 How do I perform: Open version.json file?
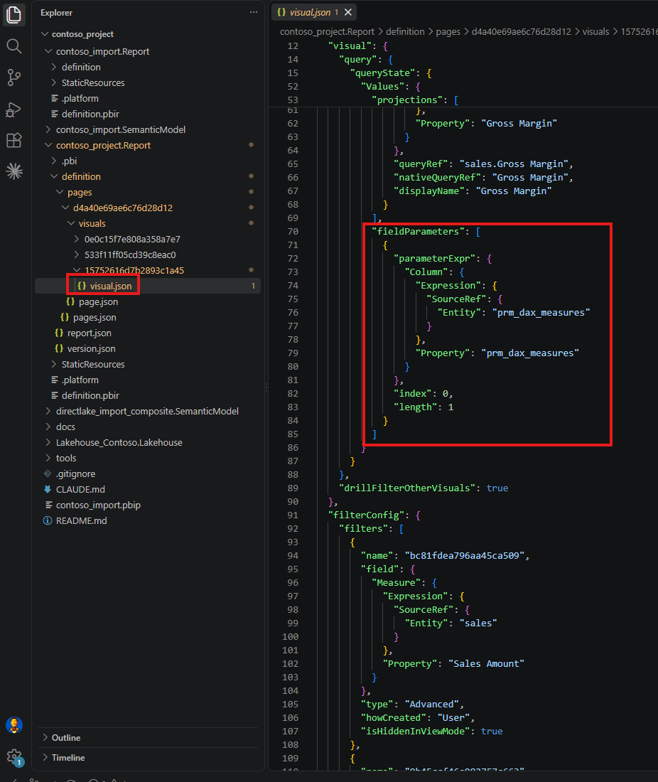pos(91,348)
